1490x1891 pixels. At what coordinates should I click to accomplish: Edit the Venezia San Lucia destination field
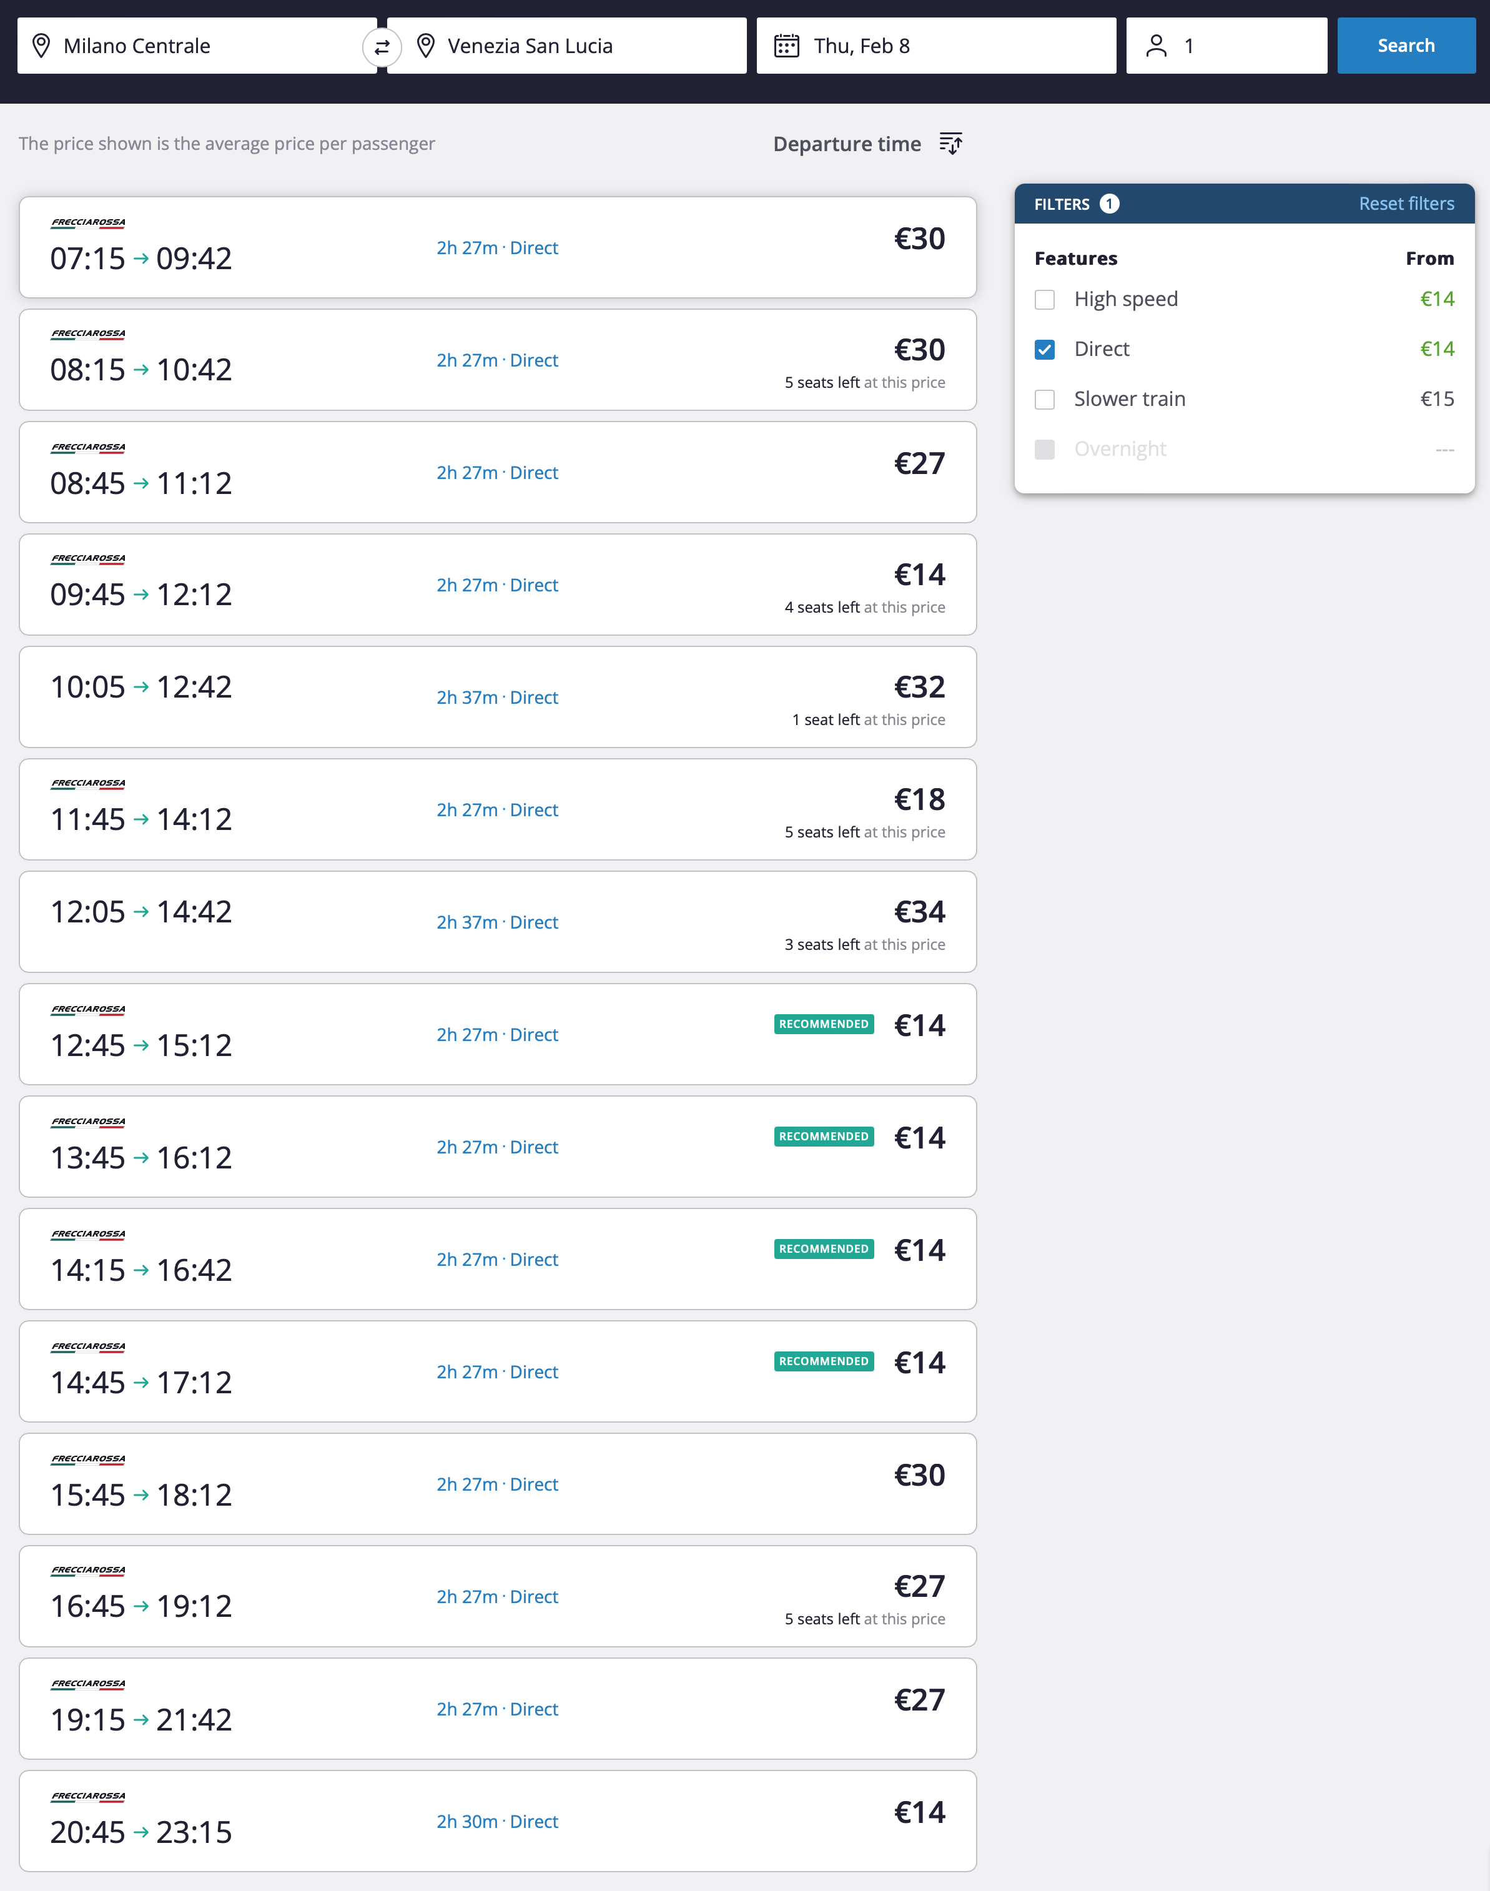pos(567,46)
